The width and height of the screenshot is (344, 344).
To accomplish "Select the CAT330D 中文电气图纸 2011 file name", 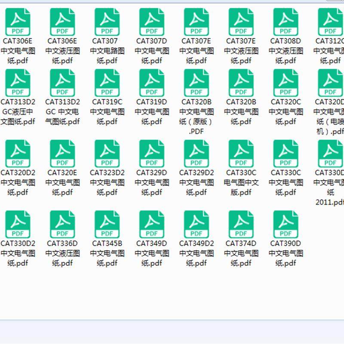I will pos(329,187).
